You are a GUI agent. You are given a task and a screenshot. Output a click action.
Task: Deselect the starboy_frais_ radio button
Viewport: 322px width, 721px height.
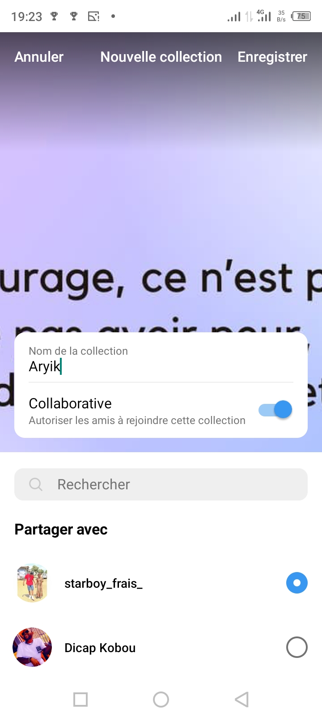[x=297, y=583]
